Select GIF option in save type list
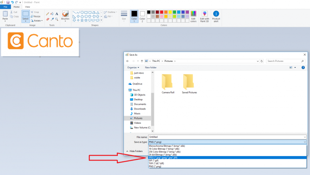 (154, 160)
